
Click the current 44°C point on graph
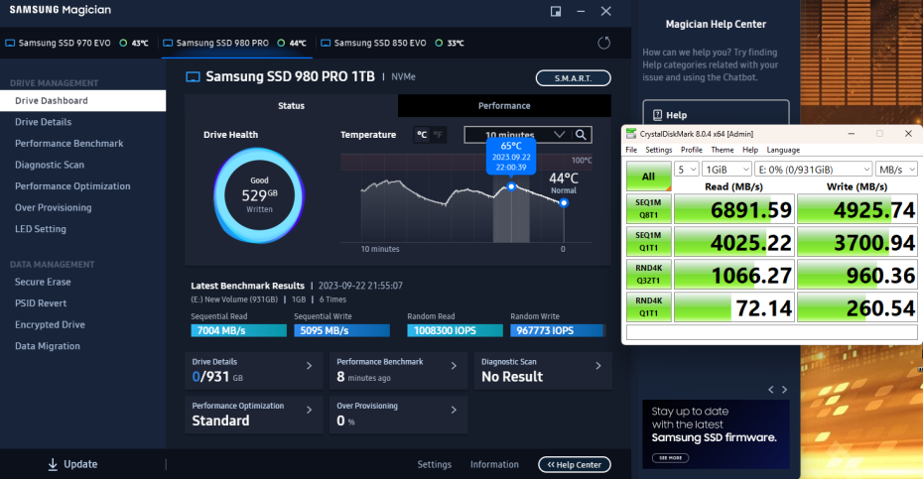click(564, 203)
